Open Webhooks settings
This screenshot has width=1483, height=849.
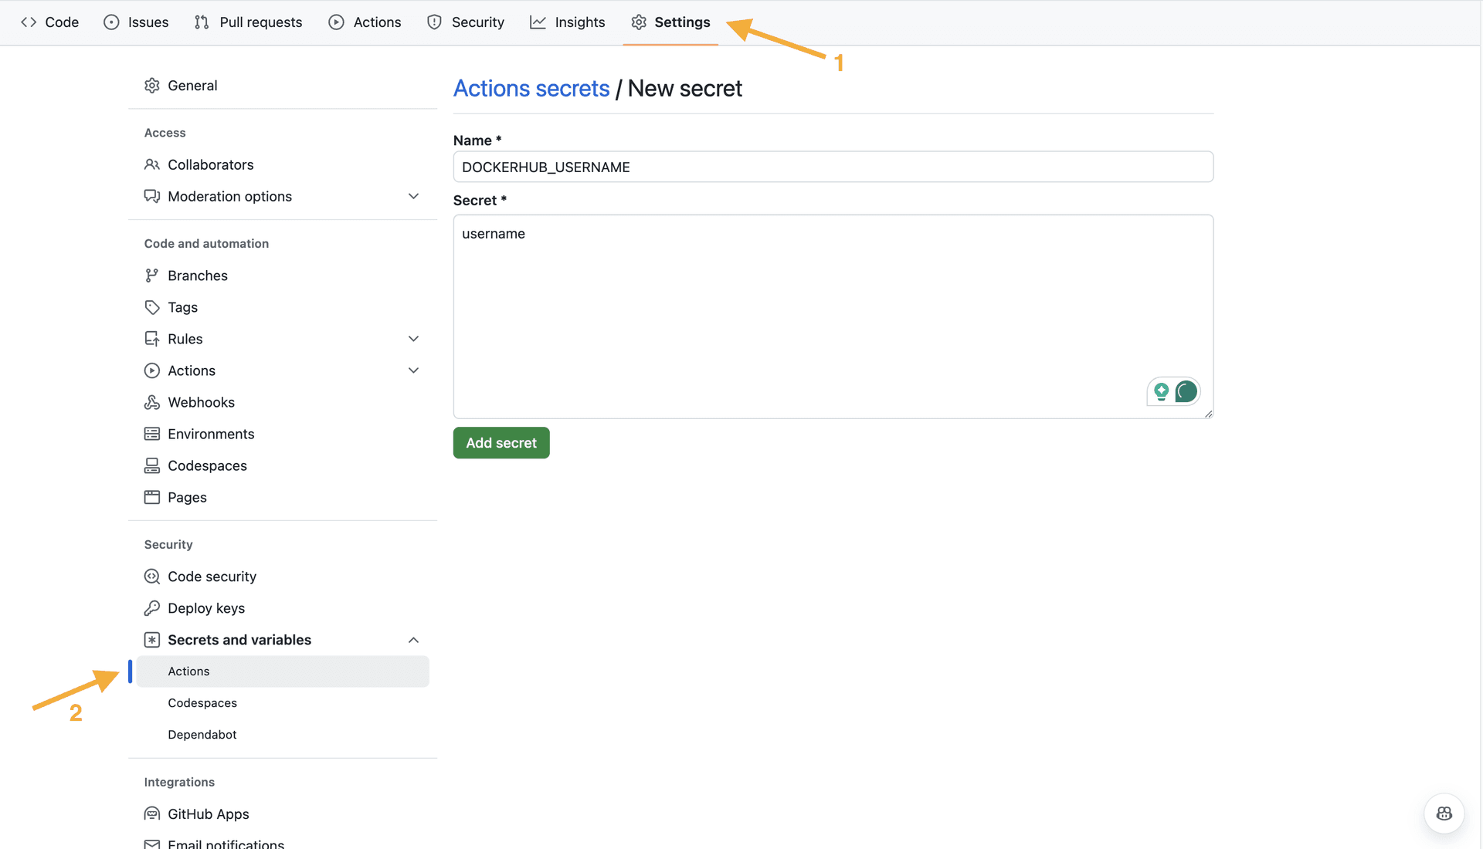[283, 402]
